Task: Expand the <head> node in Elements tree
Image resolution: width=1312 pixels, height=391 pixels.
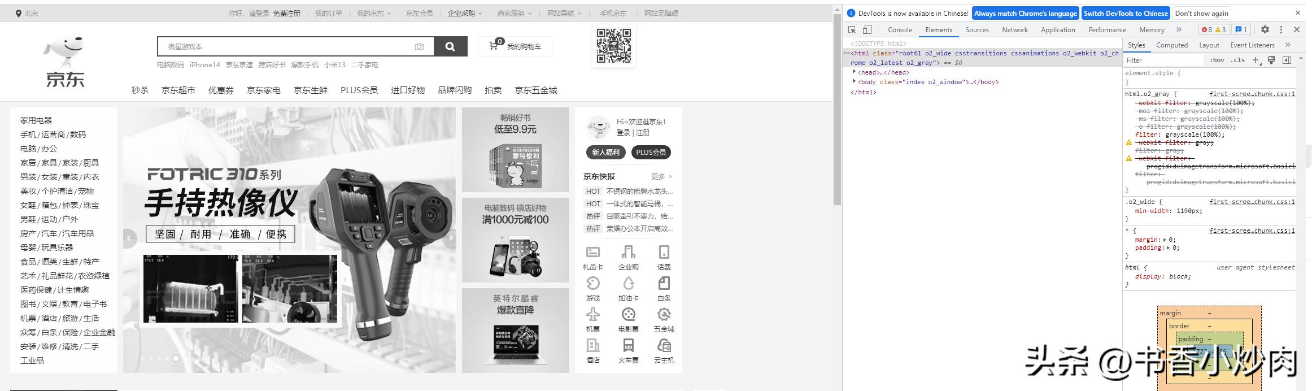Action: [854, 72]
